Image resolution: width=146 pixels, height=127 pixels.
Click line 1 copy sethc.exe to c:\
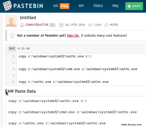pos(55,56)
